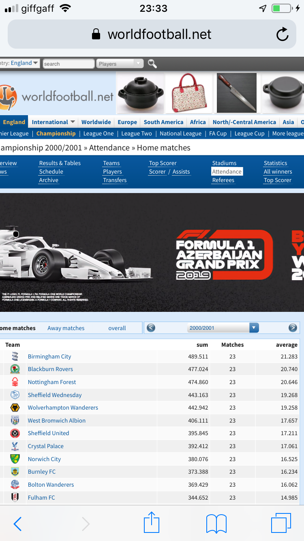Click Nottingham Forest club crest
The height and width of the screenshot is (541, 304).
[15, 382]
